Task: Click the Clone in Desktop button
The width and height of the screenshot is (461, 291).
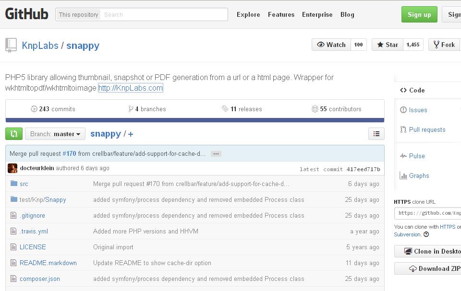Action: pos(428,251)
